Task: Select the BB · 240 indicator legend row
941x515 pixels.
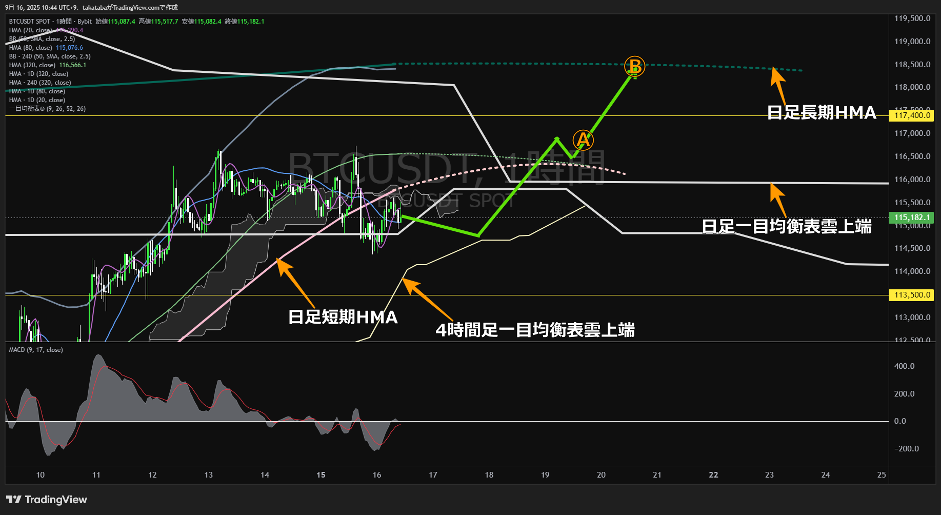Action: 50,56
